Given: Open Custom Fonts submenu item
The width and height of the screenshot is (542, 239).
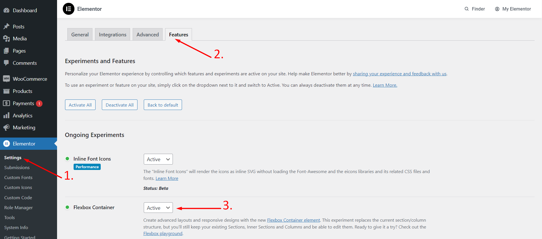Looking at the screenshot, I should 18,177.
